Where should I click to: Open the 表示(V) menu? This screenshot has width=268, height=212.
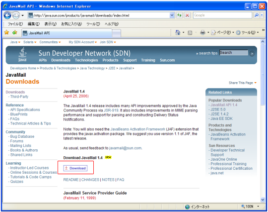(x=51, y=24)
